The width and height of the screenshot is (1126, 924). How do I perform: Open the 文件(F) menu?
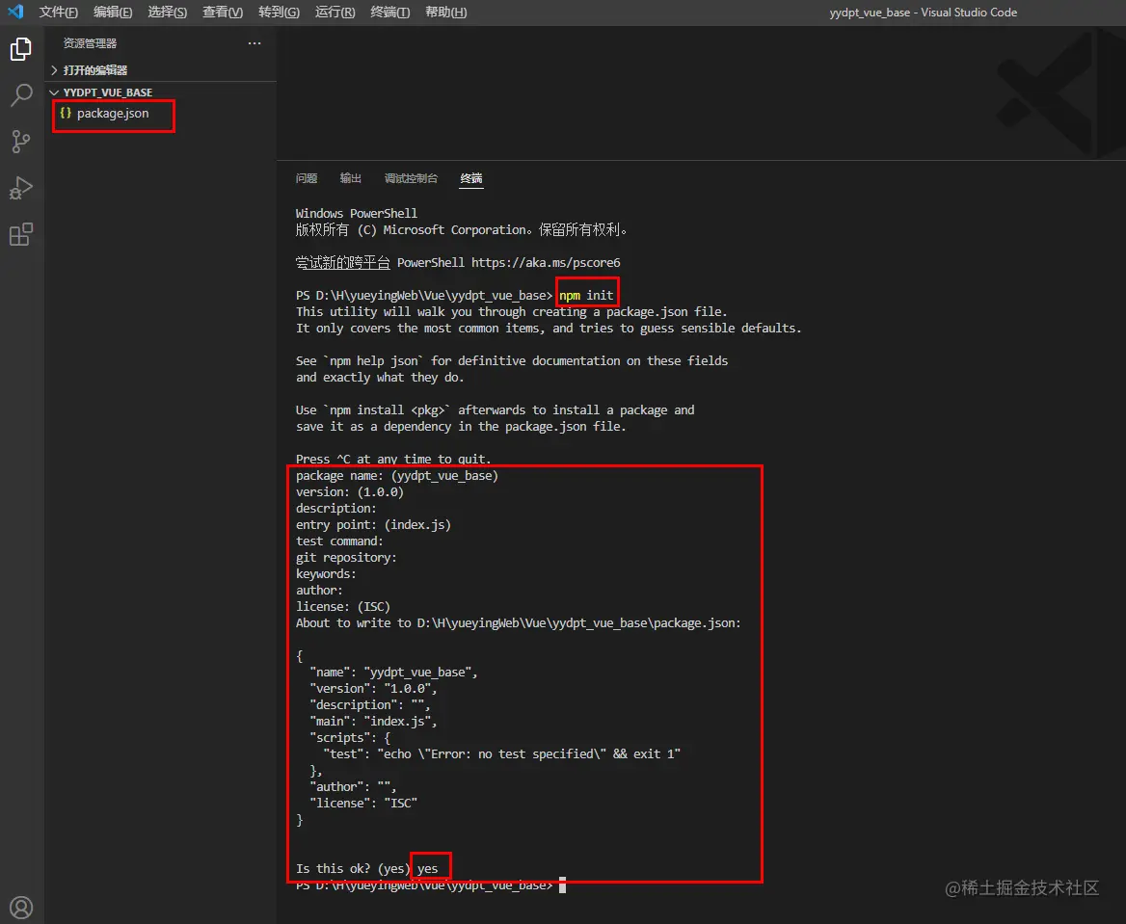[58, 13]
